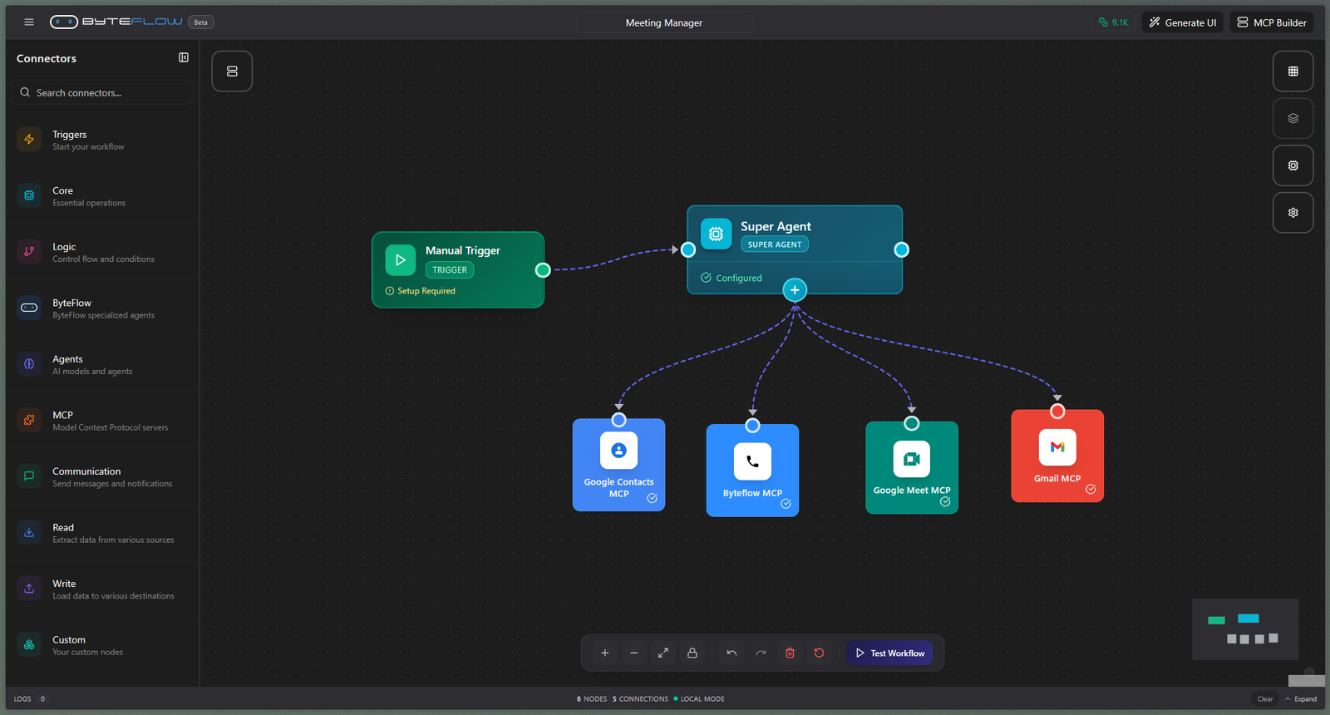Click the Setup Required status text

(426, 291)
